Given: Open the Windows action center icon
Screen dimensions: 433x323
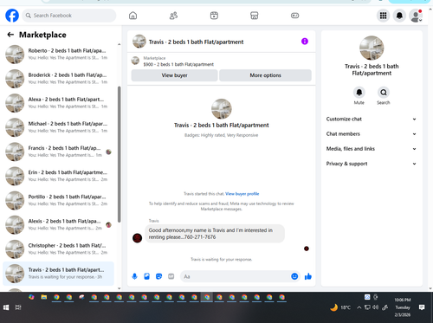Looking at the screenshot, I should [x=422, y=307].
